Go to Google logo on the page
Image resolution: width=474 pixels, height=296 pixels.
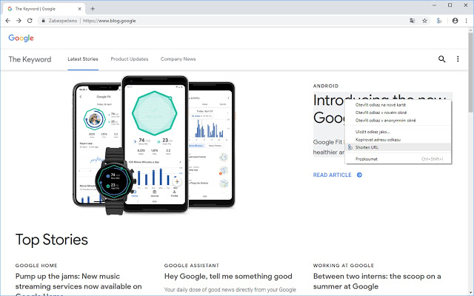pyautogui.click(x=21, y=38)
